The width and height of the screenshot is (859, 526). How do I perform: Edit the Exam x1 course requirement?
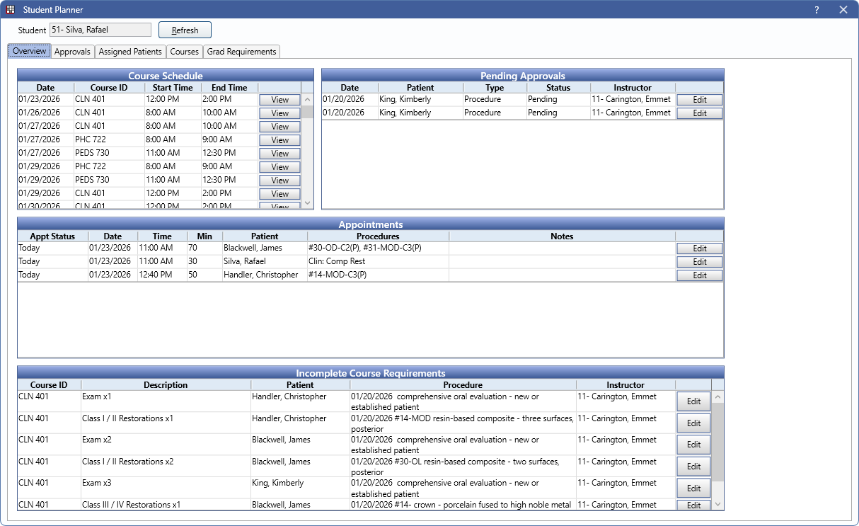693,401
